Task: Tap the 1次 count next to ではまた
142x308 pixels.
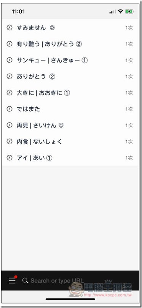Action: click(129, 109)
